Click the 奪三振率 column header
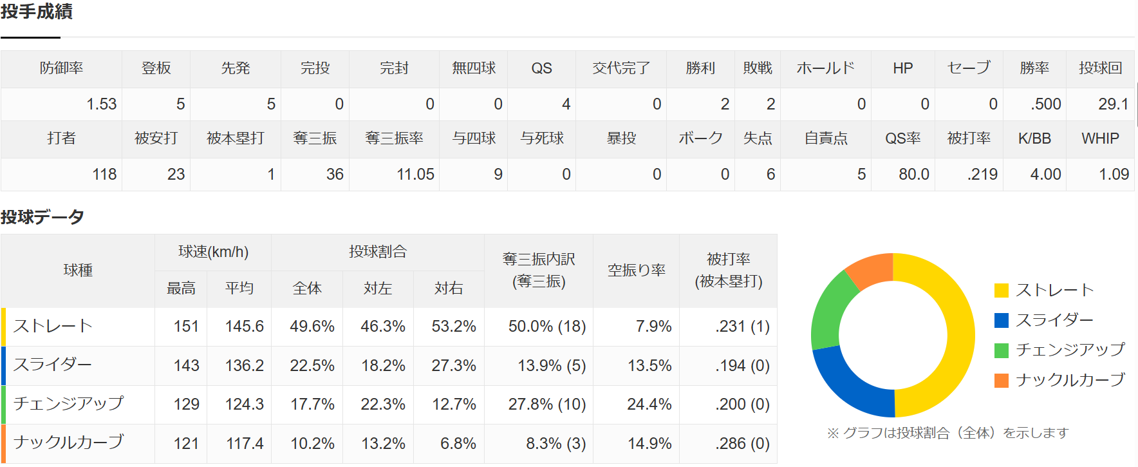The width and height of the screenshot is (1138, 467). tap(394, 138)
